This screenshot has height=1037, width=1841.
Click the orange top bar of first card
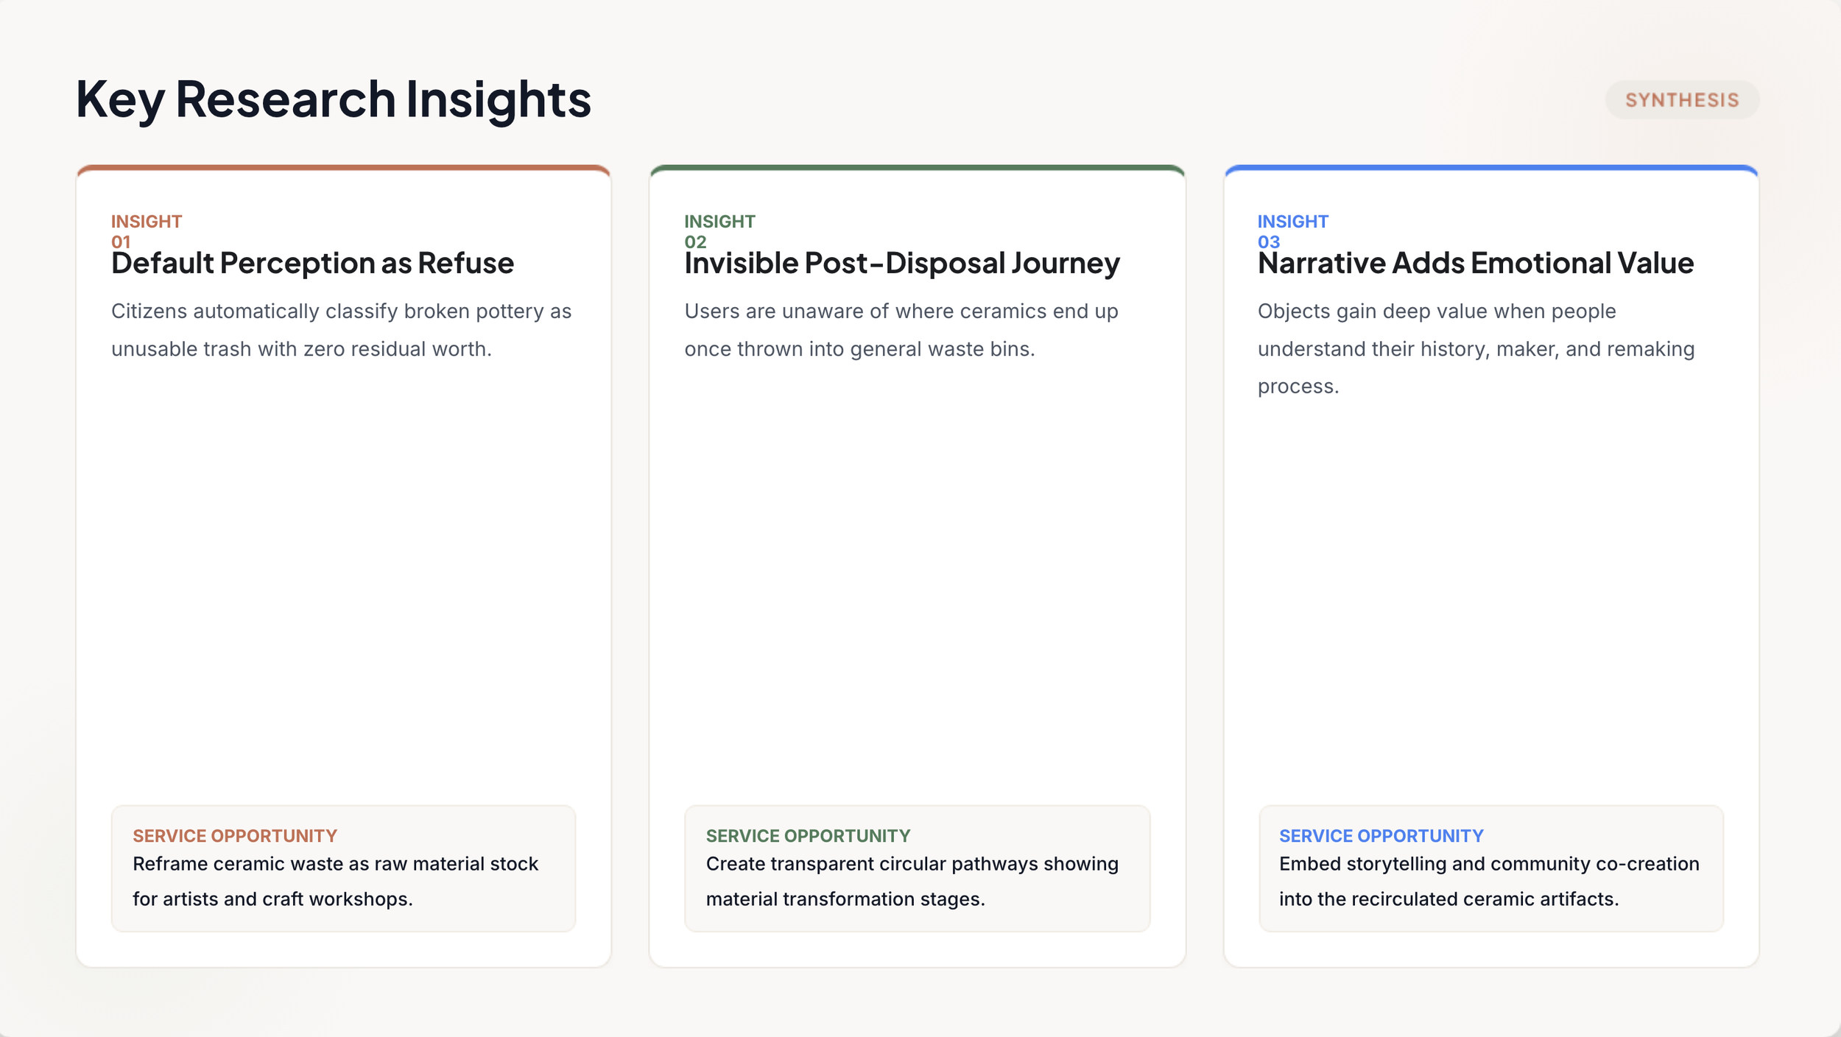pyautogui.click(x=343, y=168)
